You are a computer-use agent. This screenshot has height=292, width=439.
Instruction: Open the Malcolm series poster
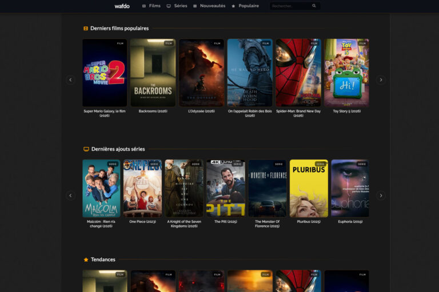[101, 189]
